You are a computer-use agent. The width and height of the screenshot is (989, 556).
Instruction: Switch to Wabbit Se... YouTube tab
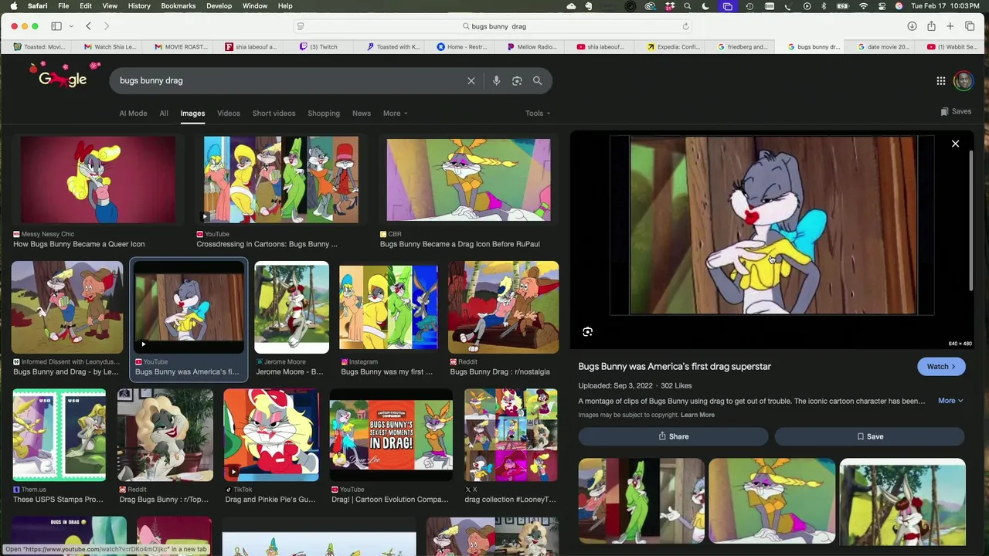(x=951, y=47)
